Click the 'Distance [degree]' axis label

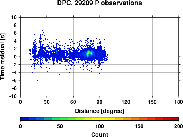[x=100, y=111]
